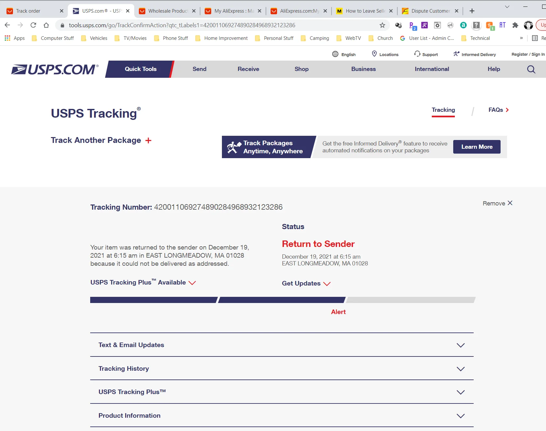Expand USPS Tracking Plus Available
This screenshot has height=431, width=546.
(x=143, y=282)
